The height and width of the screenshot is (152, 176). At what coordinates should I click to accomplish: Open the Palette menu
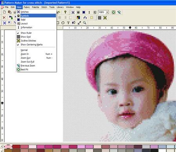(x=35, y=7)
